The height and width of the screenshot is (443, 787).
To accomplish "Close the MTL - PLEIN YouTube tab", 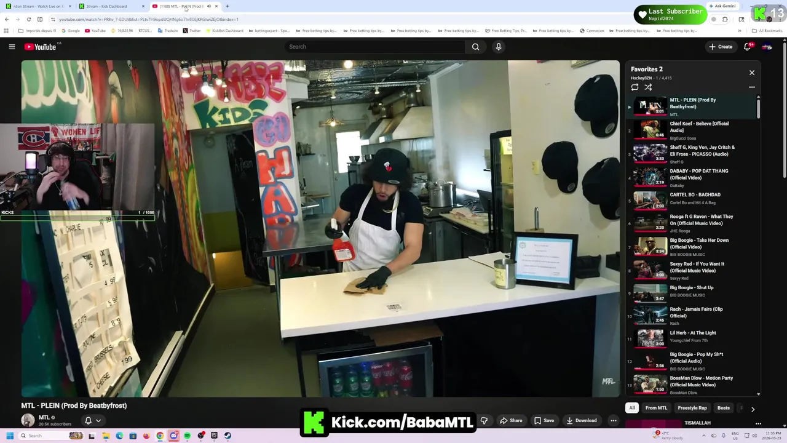I will tap(216, 6).
